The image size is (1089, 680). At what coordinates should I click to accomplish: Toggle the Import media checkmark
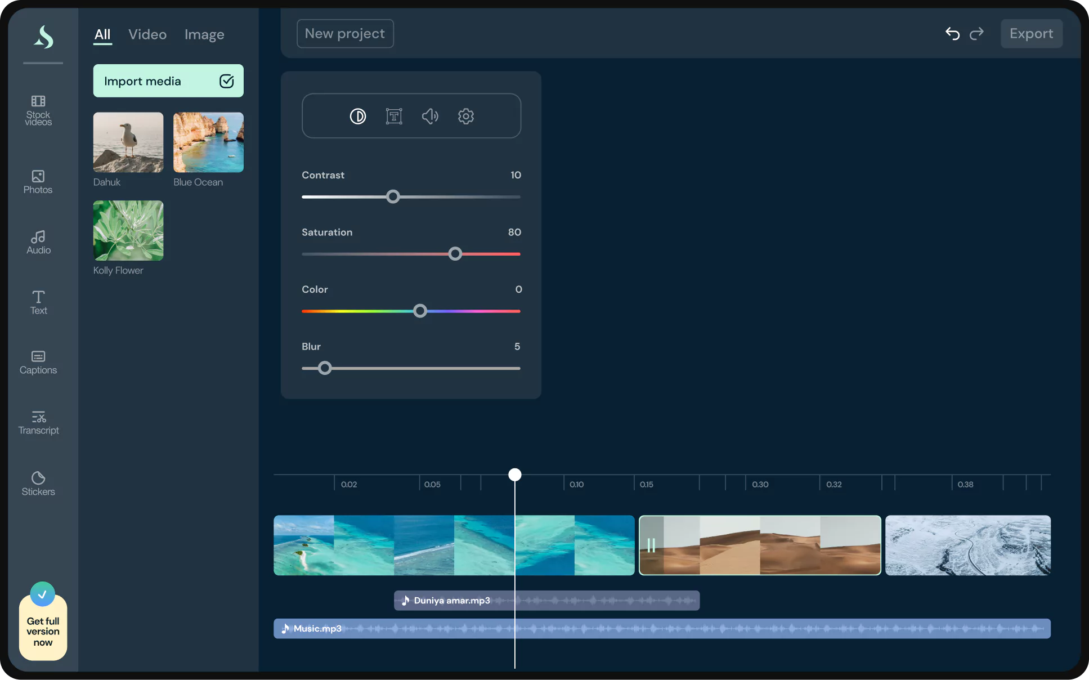click(x=226, y=81)
